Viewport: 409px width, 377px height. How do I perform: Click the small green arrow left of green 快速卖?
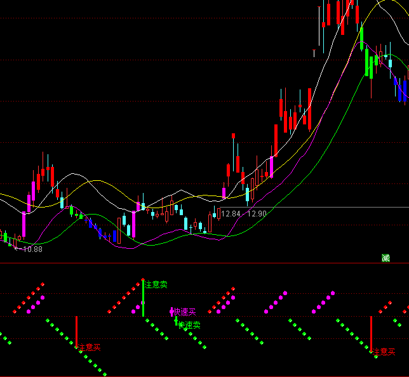177,321
